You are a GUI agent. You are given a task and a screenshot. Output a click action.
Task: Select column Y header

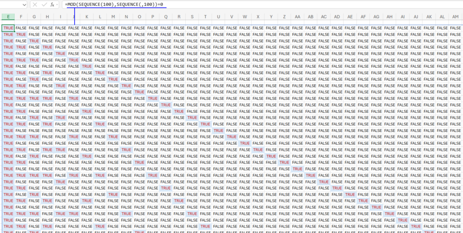(271, 17)
